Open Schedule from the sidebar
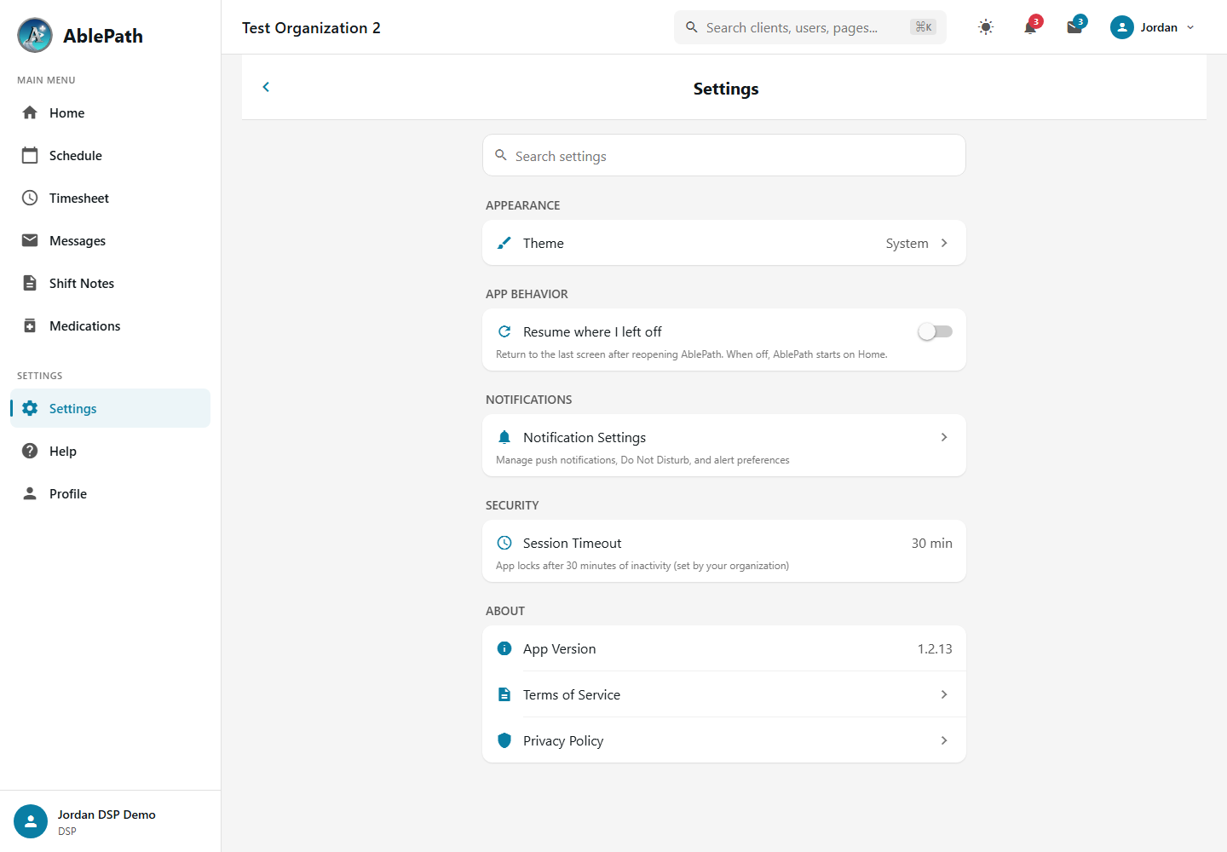This screenshot has height=852, width=1227. point(110,155)
